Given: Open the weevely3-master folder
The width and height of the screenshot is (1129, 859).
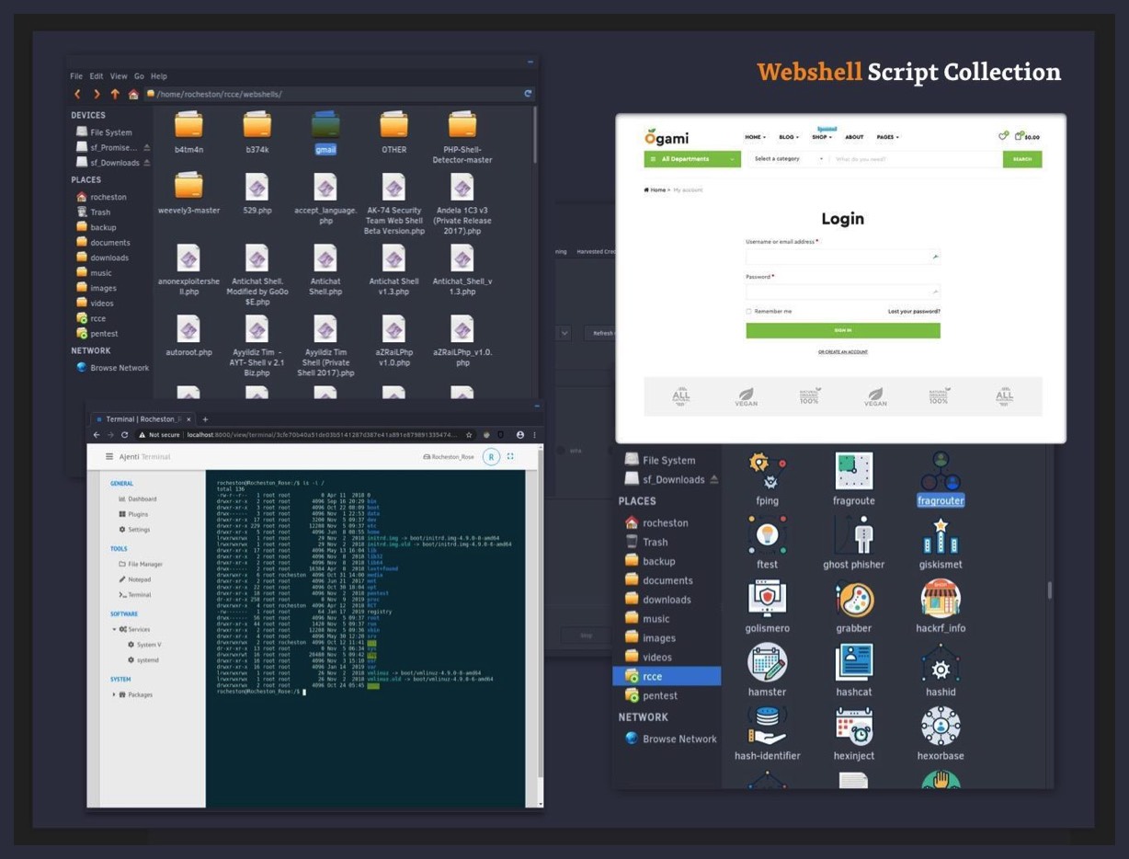Looking at the screenshot, I should pos(188,186).
